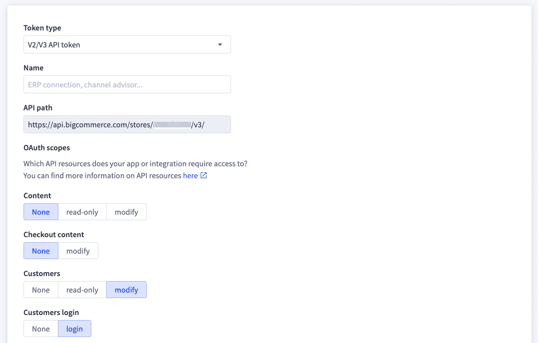Select None for Checkout content
The width and height of the screenshot is (538, 343).
click(x=40, y=251)
